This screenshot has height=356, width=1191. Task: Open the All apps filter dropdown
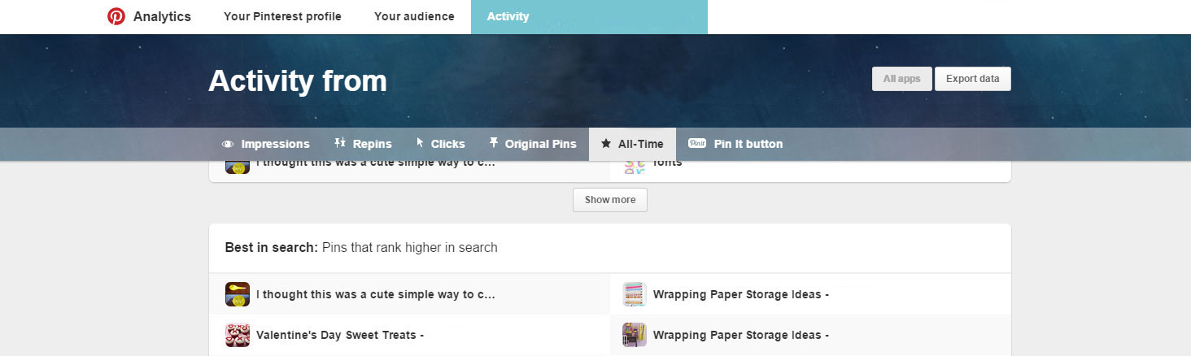point(901,79)
